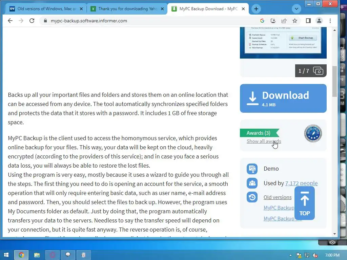Share this page via share icon
Viewport: 347px width, 260px height.
284,21
